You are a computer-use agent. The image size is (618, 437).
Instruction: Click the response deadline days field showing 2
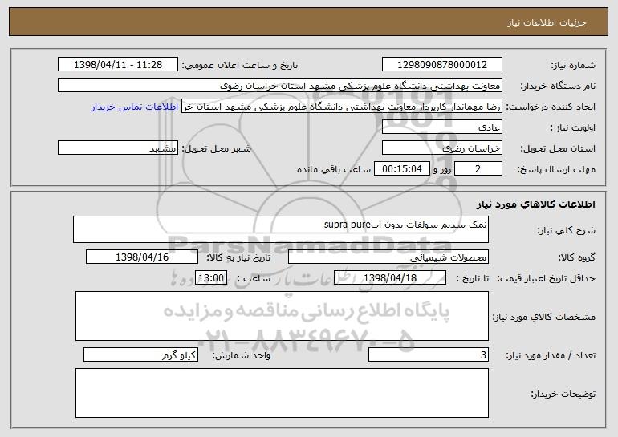[x=478, y=169]
